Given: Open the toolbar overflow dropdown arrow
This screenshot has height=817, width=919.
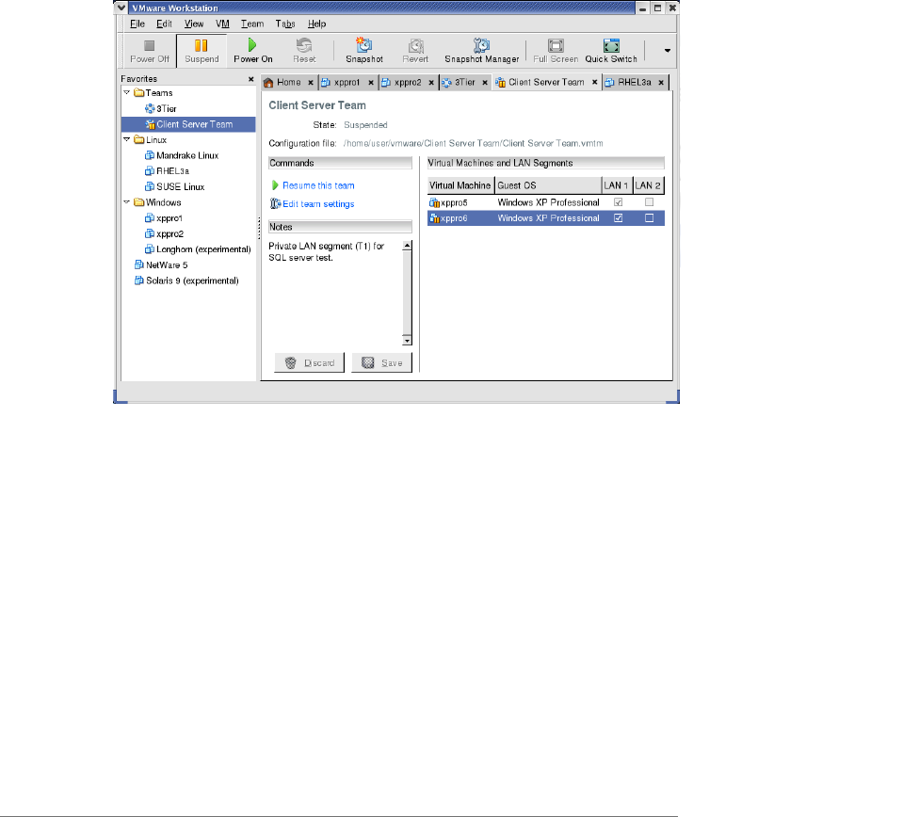Looking at the screenshot, I should pyautogui.click(x=667, y=51).
